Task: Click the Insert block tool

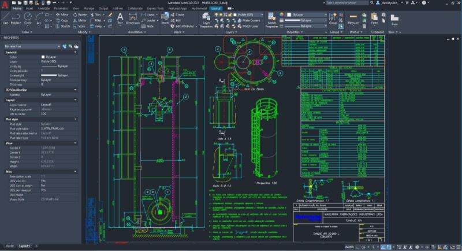Action: pos(165,19)
